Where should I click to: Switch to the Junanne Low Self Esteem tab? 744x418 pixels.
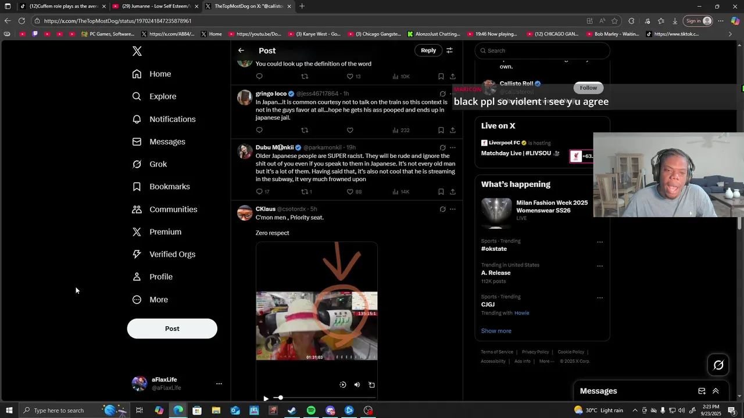(x=156, y=6)
